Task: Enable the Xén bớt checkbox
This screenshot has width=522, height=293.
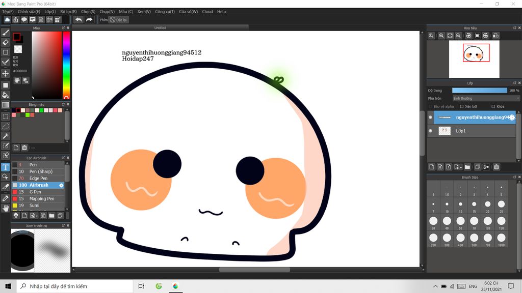Action: point(462,107)
